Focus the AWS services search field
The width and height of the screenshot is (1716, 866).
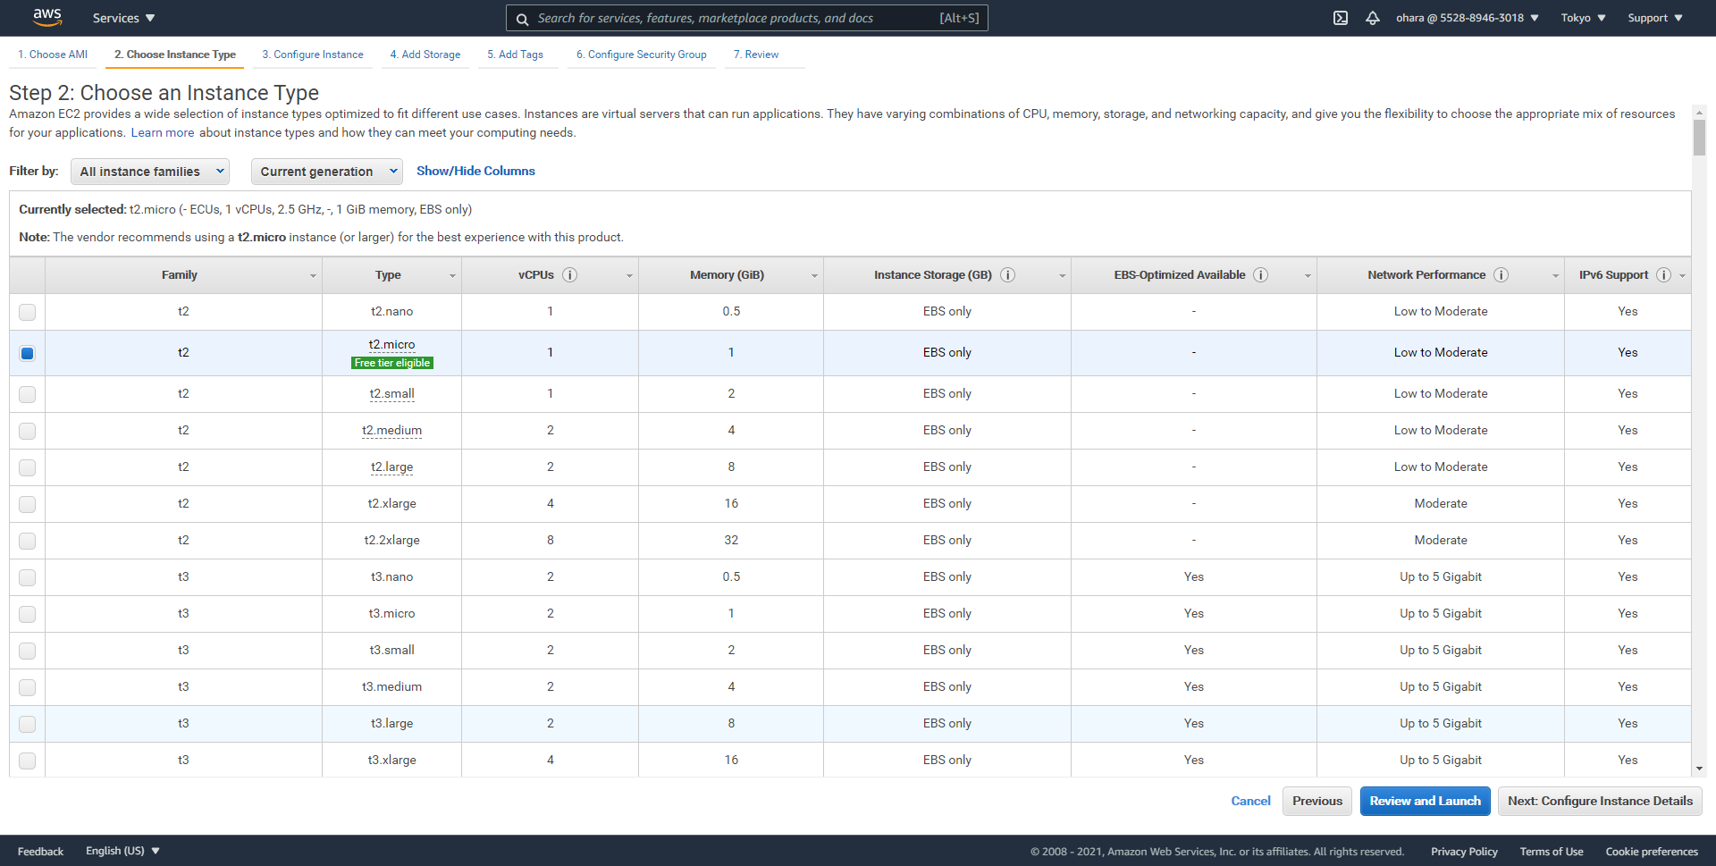[x=747, y=18]
